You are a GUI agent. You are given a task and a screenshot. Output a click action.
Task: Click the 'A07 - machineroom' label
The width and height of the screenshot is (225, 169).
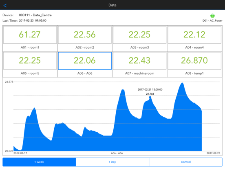coord(140,73)
